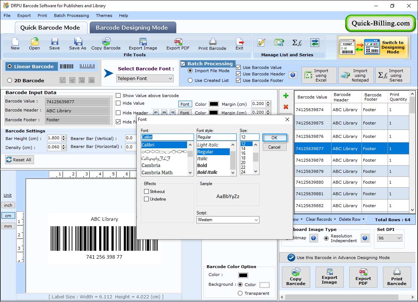
Task: Select the 2D Barcode radio button
Action: tap(10, 80)
